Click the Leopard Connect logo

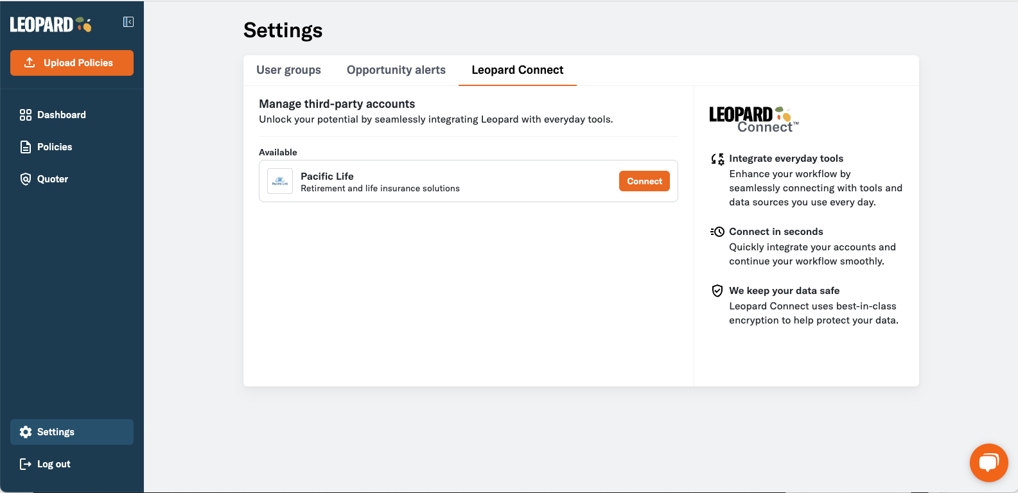(x=753, y=119)
